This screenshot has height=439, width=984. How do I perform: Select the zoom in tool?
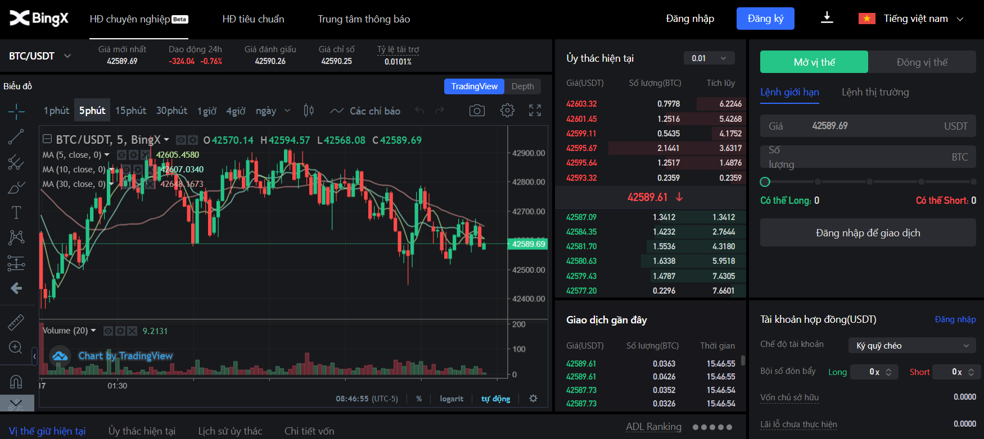(16, 347)
